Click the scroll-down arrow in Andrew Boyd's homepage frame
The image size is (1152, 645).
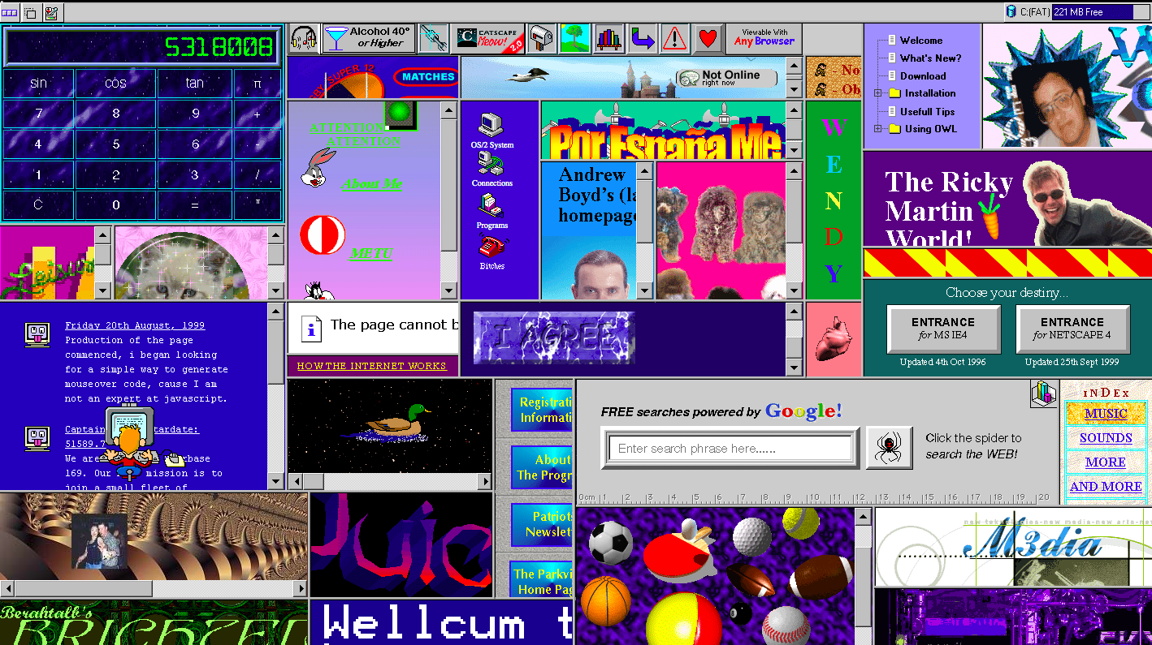click(644, 291)
